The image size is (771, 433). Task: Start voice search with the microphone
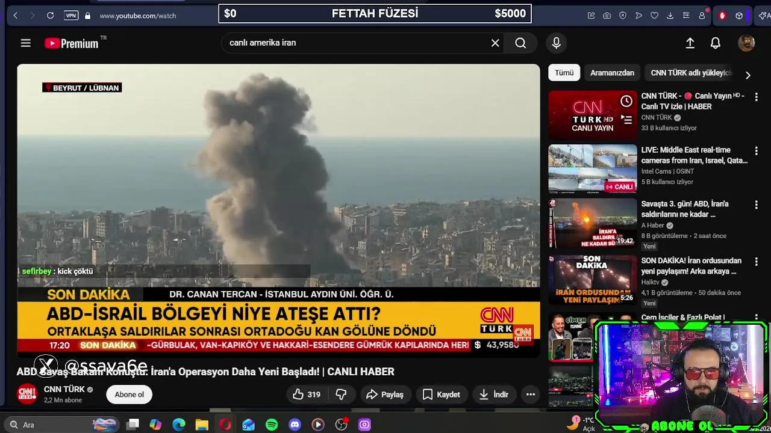556,43
